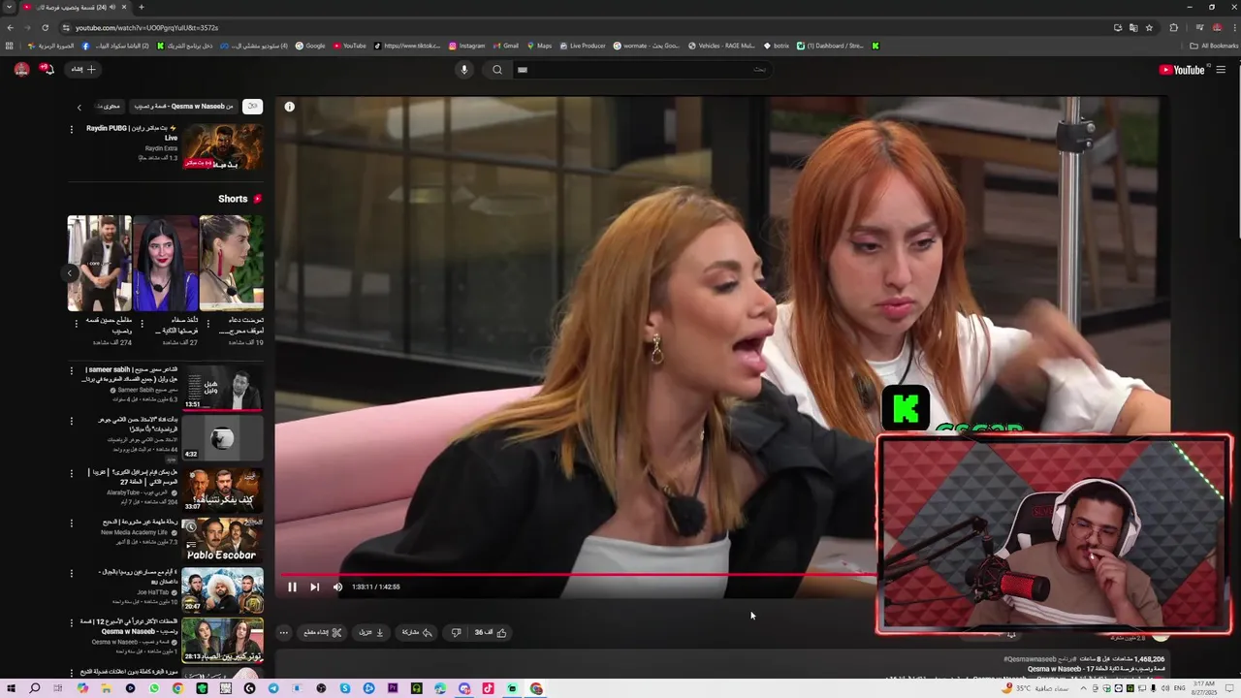Open the Live Producer bookmark

pyautogui.click(x=582, y=46)
